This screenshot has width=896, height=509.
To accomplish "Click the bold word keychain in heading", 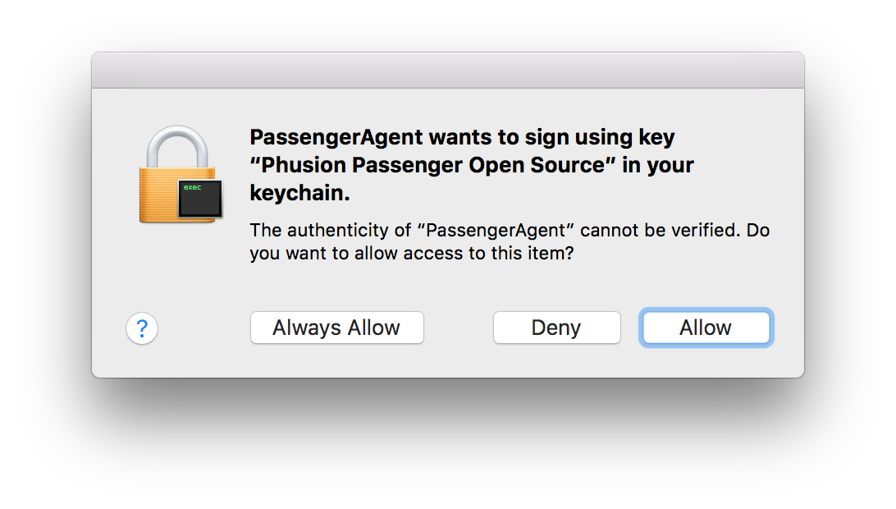I will pos(297,193).
